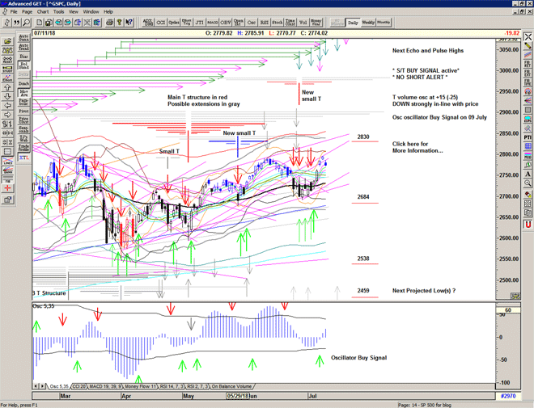Click the MACD indicator toolbar button
The height and width of the screenshot is (408, 534).
coord(213,23)
